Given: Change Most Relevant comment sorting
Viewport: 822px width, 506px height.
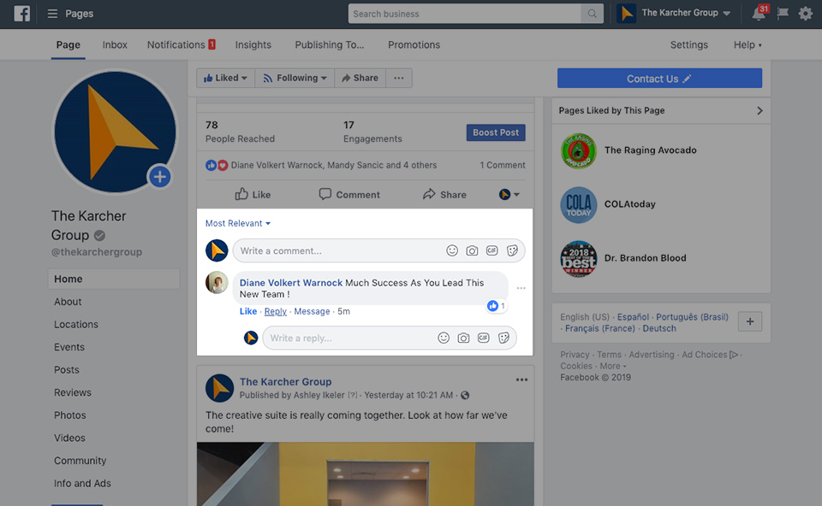Looking at the screenshot, I should [x=238, y=223].
